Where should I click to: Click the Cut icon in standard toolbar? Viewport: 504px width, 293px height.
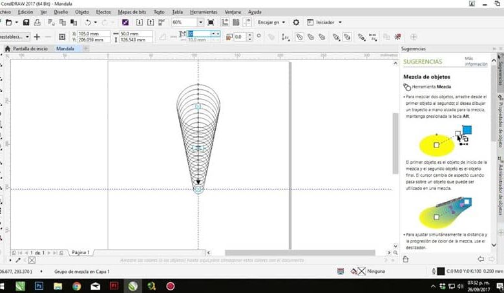[x=51, y=22]
